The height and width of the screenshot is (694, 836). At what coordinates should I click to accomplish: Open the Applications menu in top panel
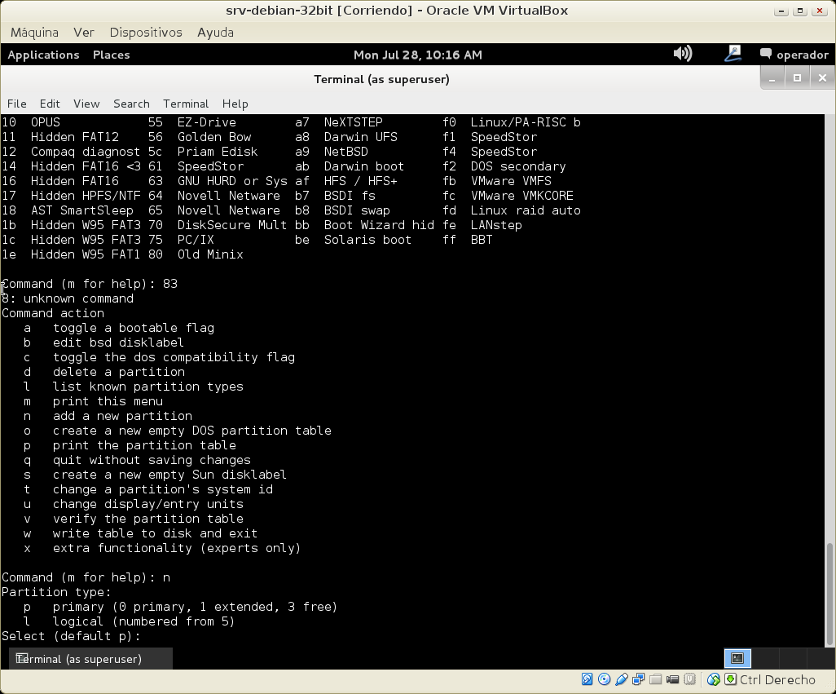[x=43, y=55]
